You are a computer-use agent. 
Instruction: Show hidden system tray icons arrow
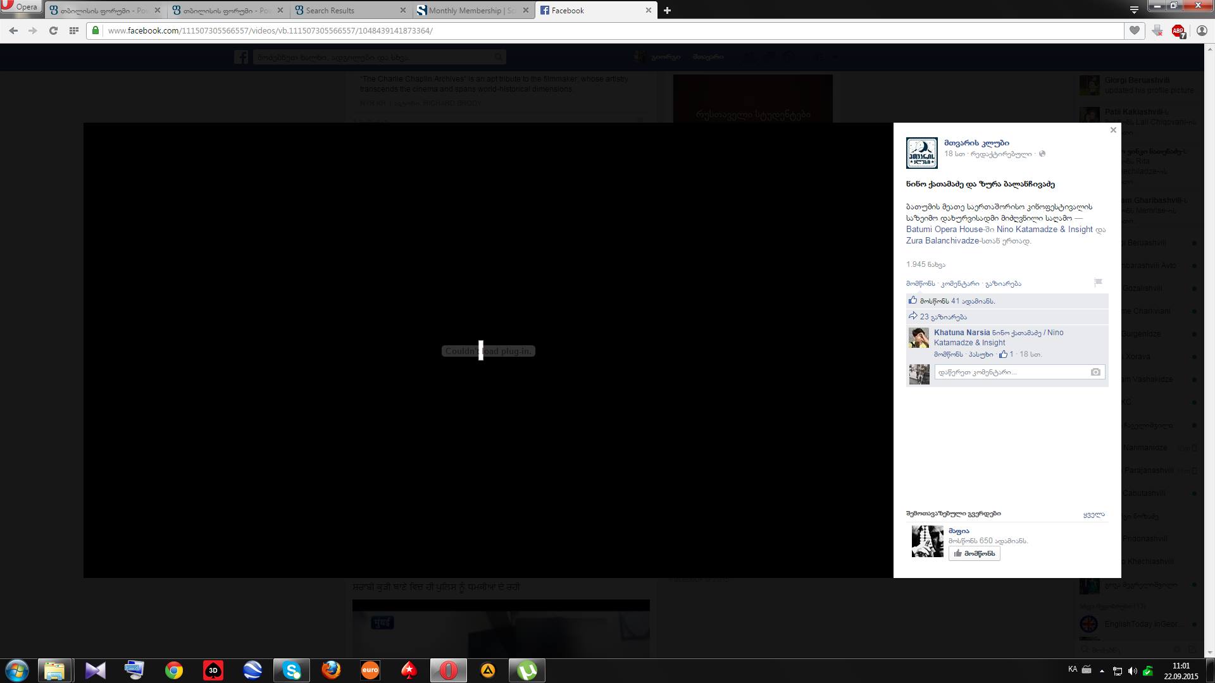pos(1102,670)
